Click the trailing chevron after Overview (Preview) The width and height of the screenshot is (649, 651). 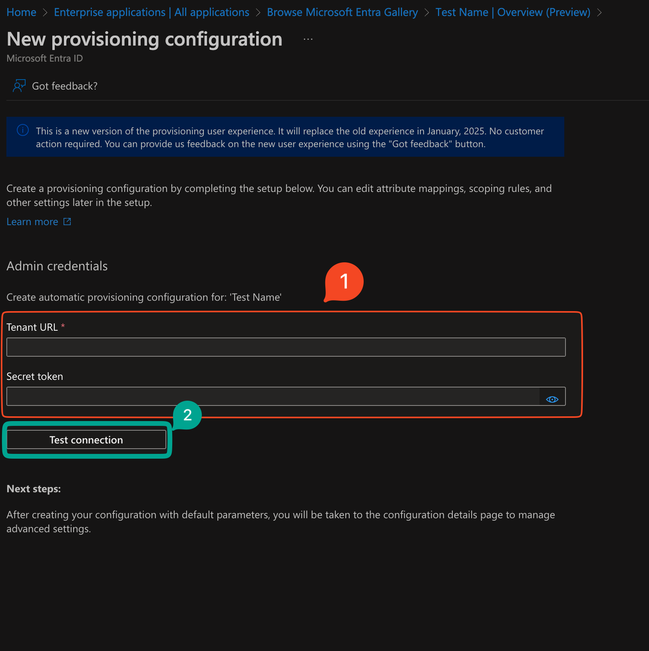click(x=599, y=12)
